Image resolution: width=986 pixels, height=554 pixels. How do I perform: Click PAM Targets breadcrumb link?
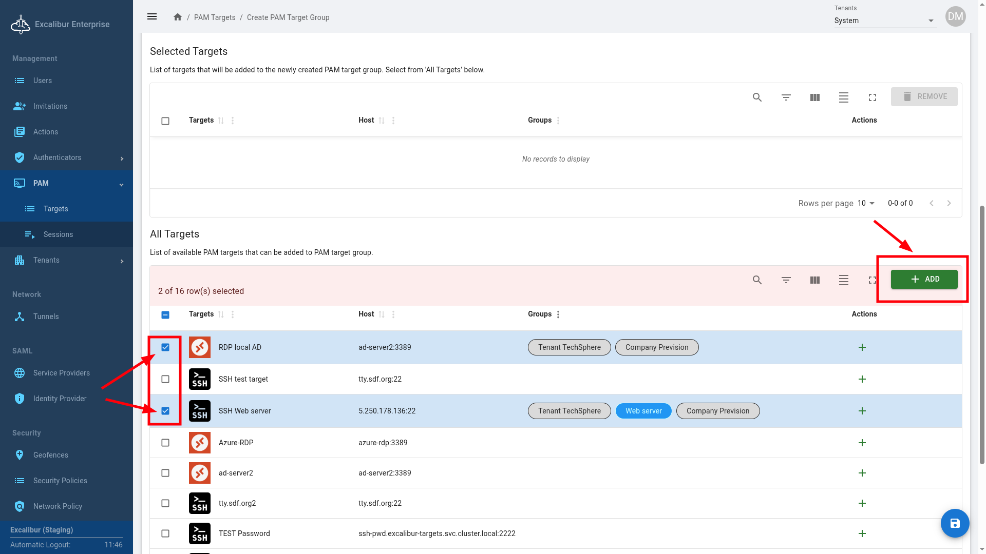tap(215, 17)
